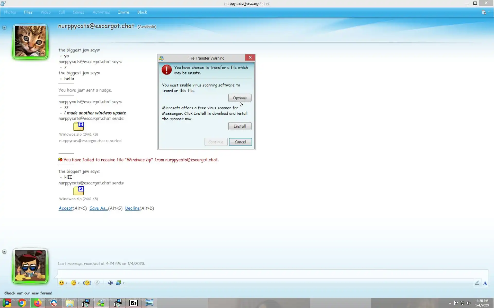The width and height of the screenshot is (494, 308).
Task: Click the background picture icon in toolbar
Action: (x=118, y=283)
